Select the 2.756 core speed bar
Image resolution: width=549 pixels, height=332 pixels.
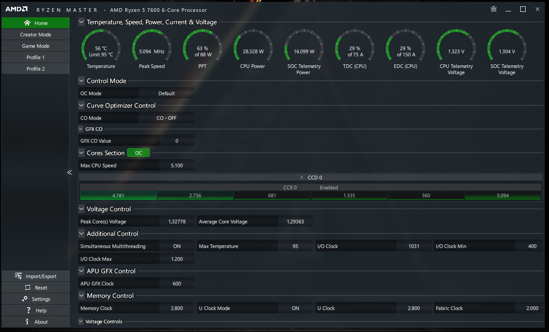[x=195, y=196]
